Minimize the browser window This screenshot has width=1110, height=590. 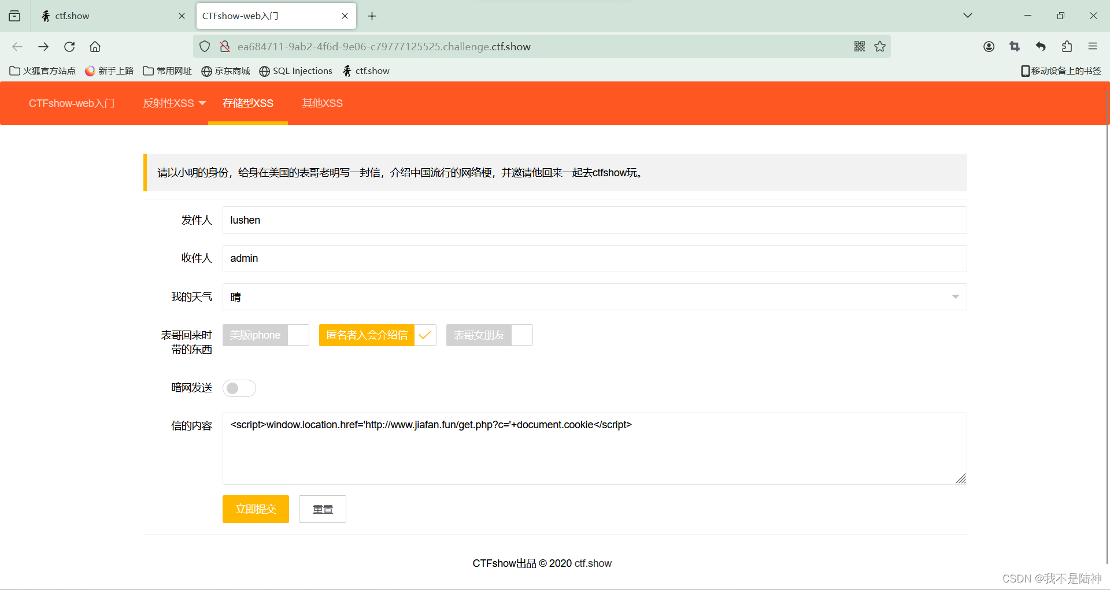1028,16
